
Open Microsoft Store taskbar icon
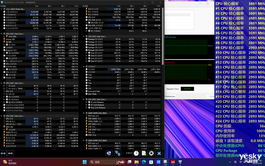[x=151, y=162]
